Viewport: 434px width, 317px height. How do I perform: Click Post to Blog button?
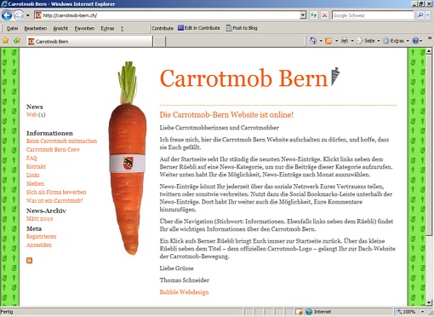[x=242, y=28]
